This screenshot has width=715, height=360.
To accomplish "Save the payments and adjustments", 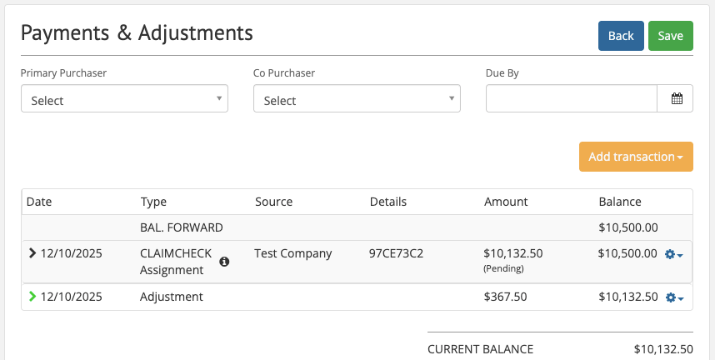I will pyautogui.click(x=671, y=36).
